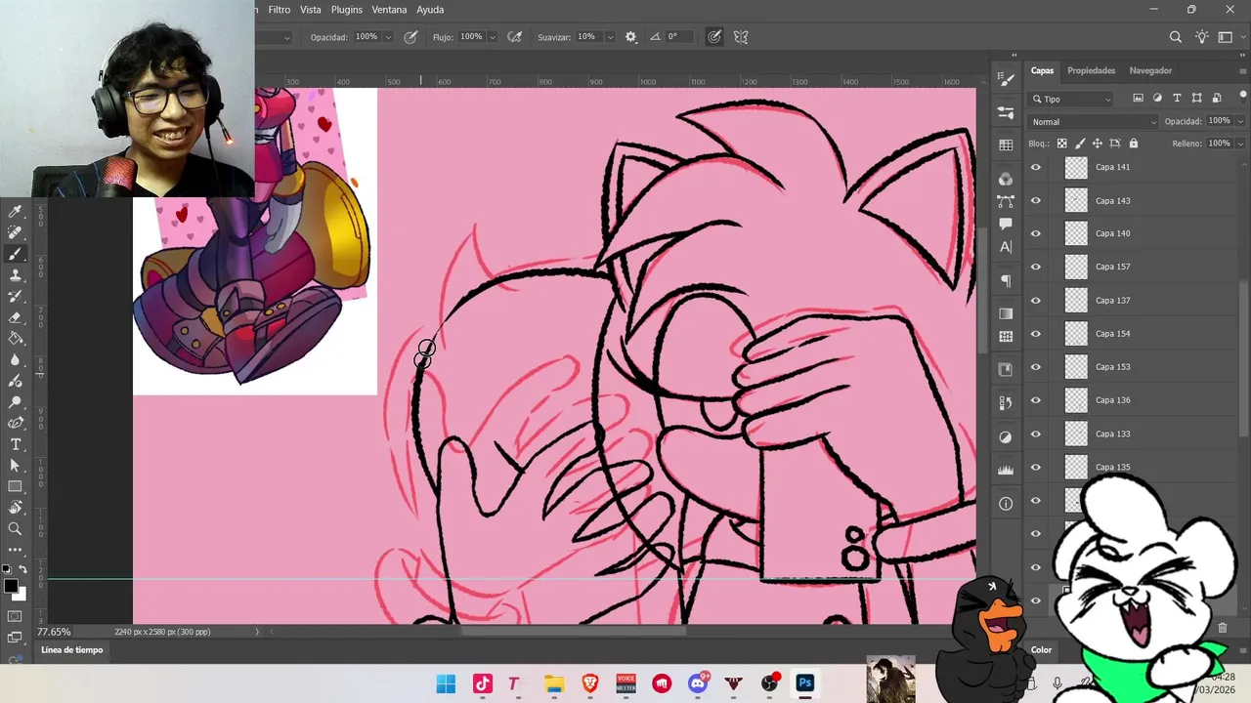1251x703 pixels.
Task: Hide layer Capa 143
Action: point(1036,200)
